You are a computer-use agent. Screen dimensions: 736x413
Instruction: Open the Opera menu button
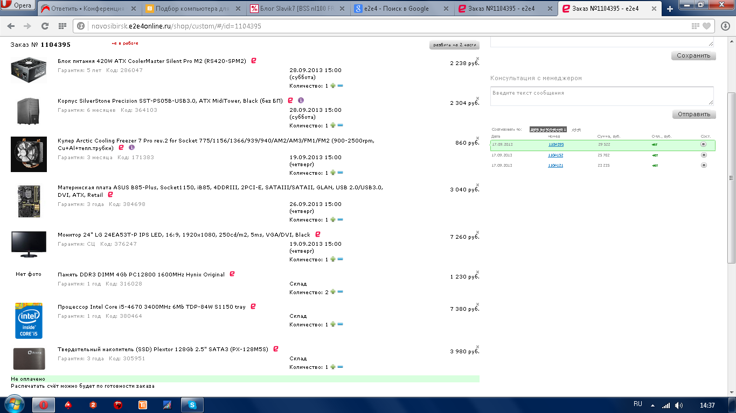pos(18,6)
